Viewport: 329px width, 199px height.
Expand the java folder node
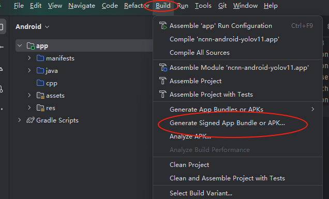tap(29, 70)
